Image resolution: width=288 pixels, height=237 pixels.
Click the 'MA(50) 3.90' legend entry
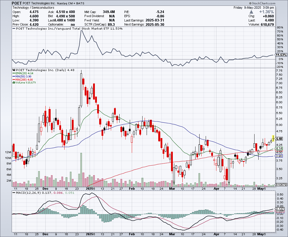click(x=22, y=76)
